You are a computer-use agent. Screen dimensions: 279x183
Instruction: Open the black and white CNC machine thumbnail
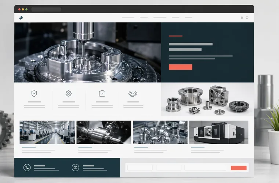click(219, 132)
